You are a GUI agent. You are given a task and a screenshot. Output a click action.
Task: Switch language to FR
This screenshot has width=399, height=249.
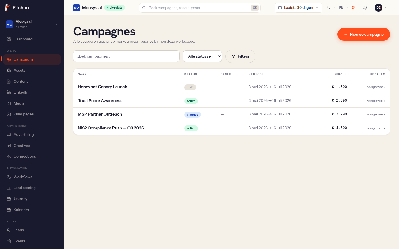coord(341,8)
